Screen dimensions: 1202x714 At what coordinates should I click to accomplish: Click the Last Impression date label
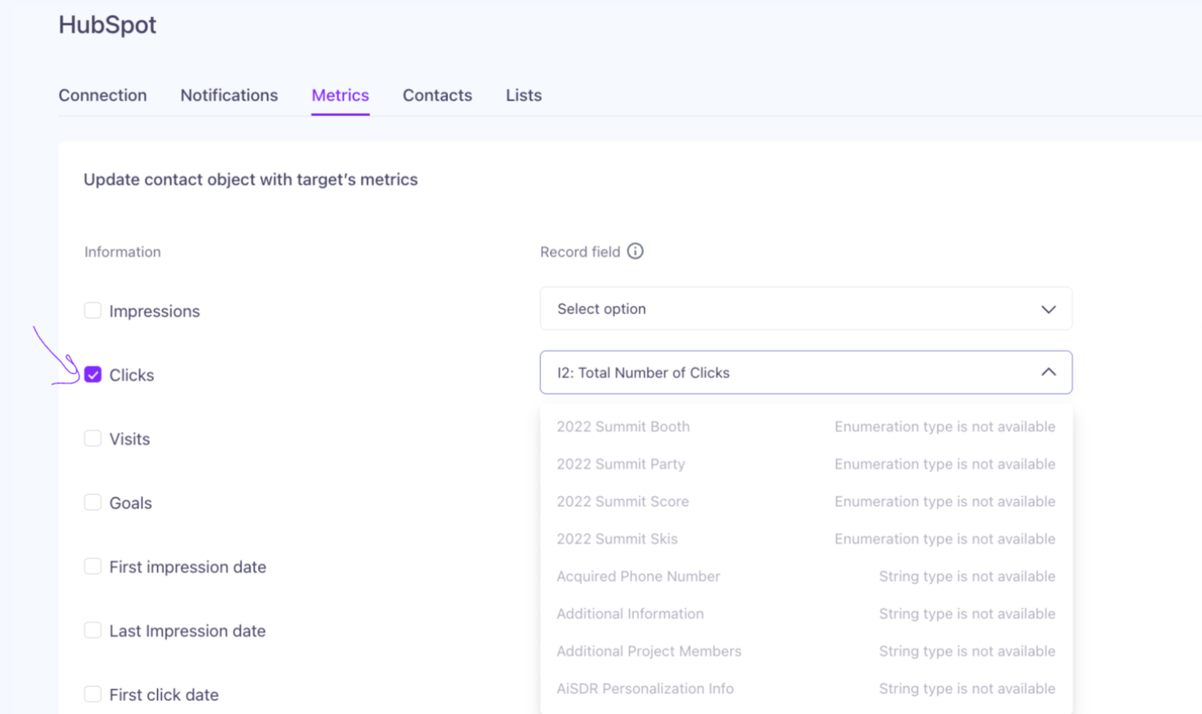(187, 630)
